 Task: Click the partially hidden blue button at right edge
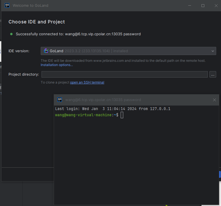click(220, 174)
